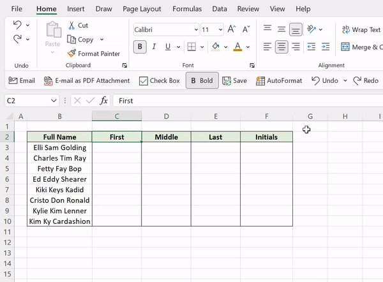Image resolution: width=383 pixels, height=282 pixels.
Task: Apply Underline formatting
Action: (168, 47)
